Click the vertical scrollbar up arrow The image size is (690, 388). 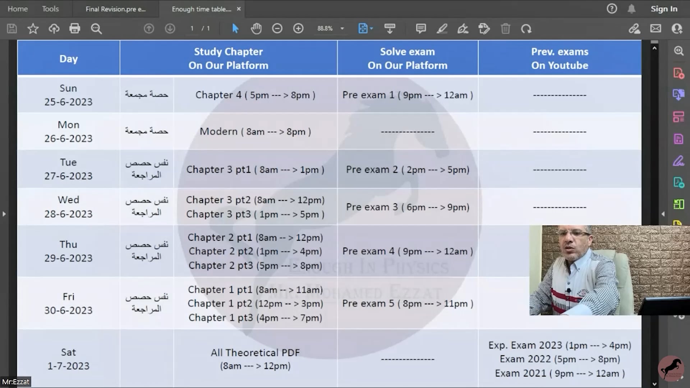tap(654, 48)
